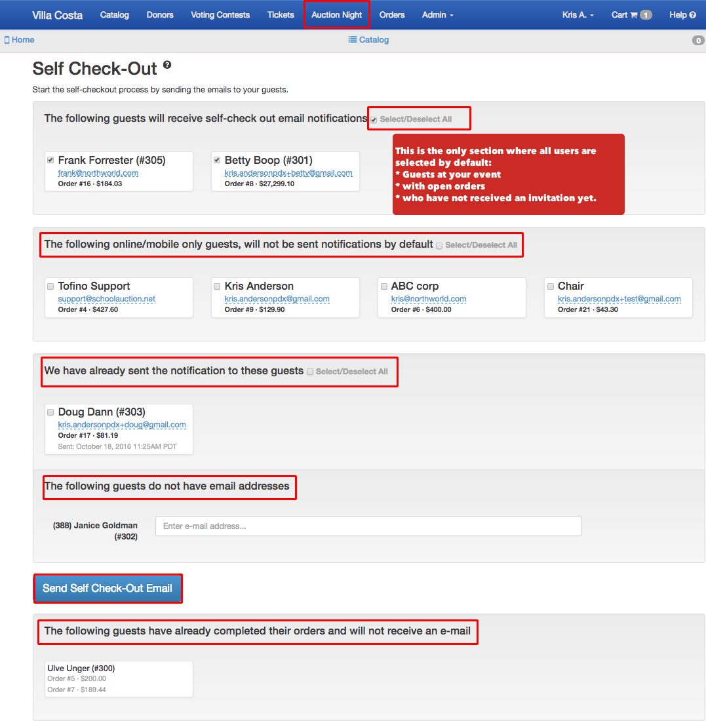Click kris.andersonpdx+test@gmail.com email link

619,299
